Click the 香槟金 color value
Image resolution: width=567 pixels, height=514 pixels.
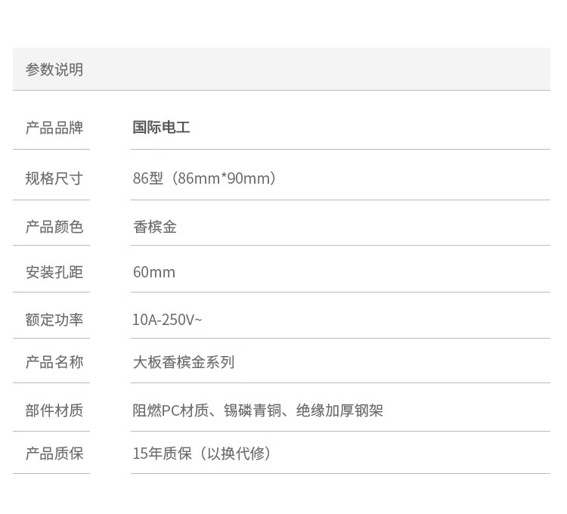click(x=155, y=227)
